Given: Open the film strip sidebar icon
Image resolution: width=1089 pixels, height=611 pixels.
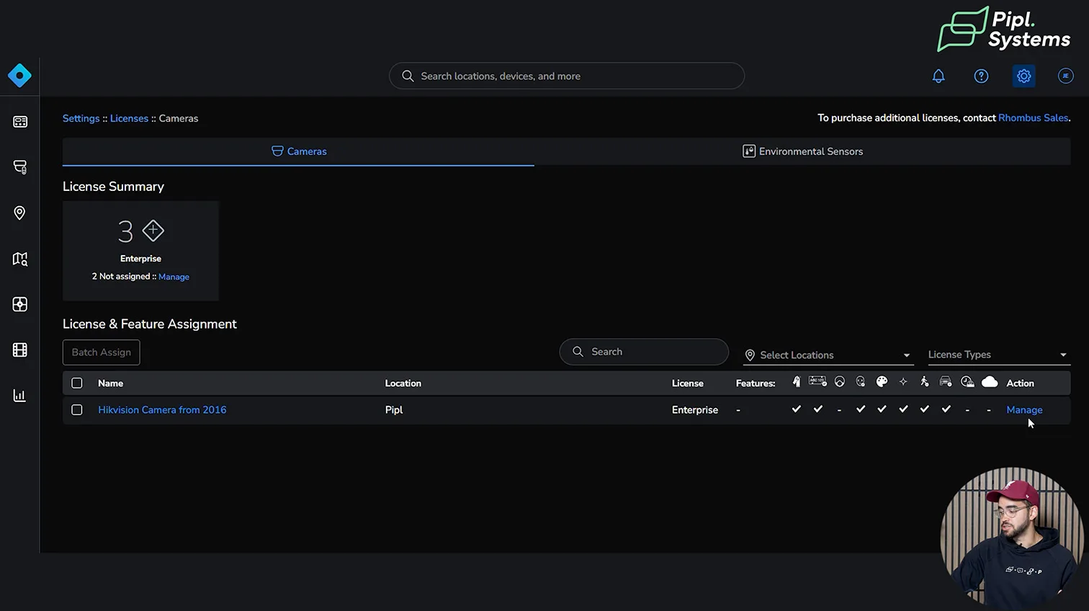Looking at the screenshot, I should [19, 350].
